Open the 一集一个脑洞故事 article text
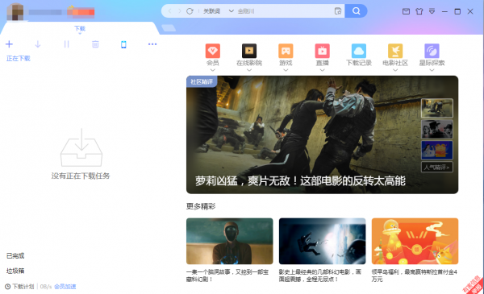The width and height of the screenshot is (484, 294). point(227,275)
